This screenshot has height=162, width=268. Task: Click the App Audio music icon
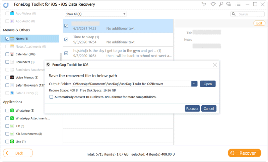pyautogui.click(x=12, y=21)
